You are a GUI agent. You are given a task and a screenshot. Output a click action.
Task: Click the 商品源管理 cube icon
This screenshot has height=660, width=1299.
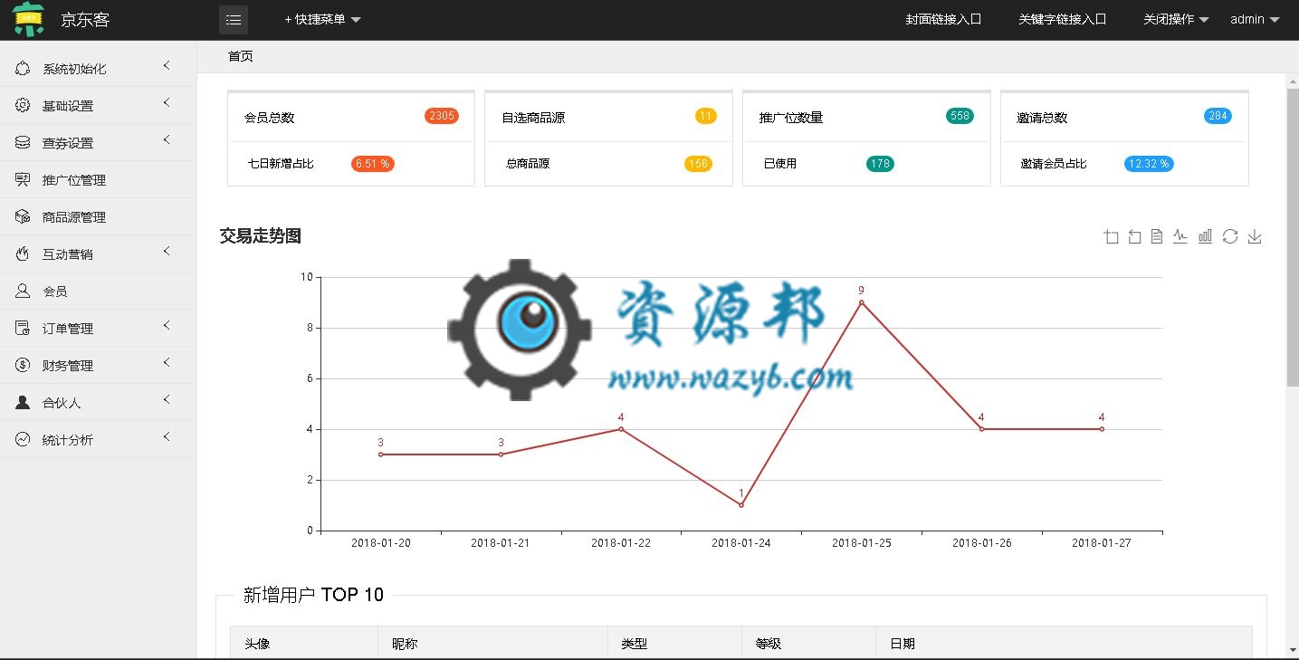click(x=23, y=217)
